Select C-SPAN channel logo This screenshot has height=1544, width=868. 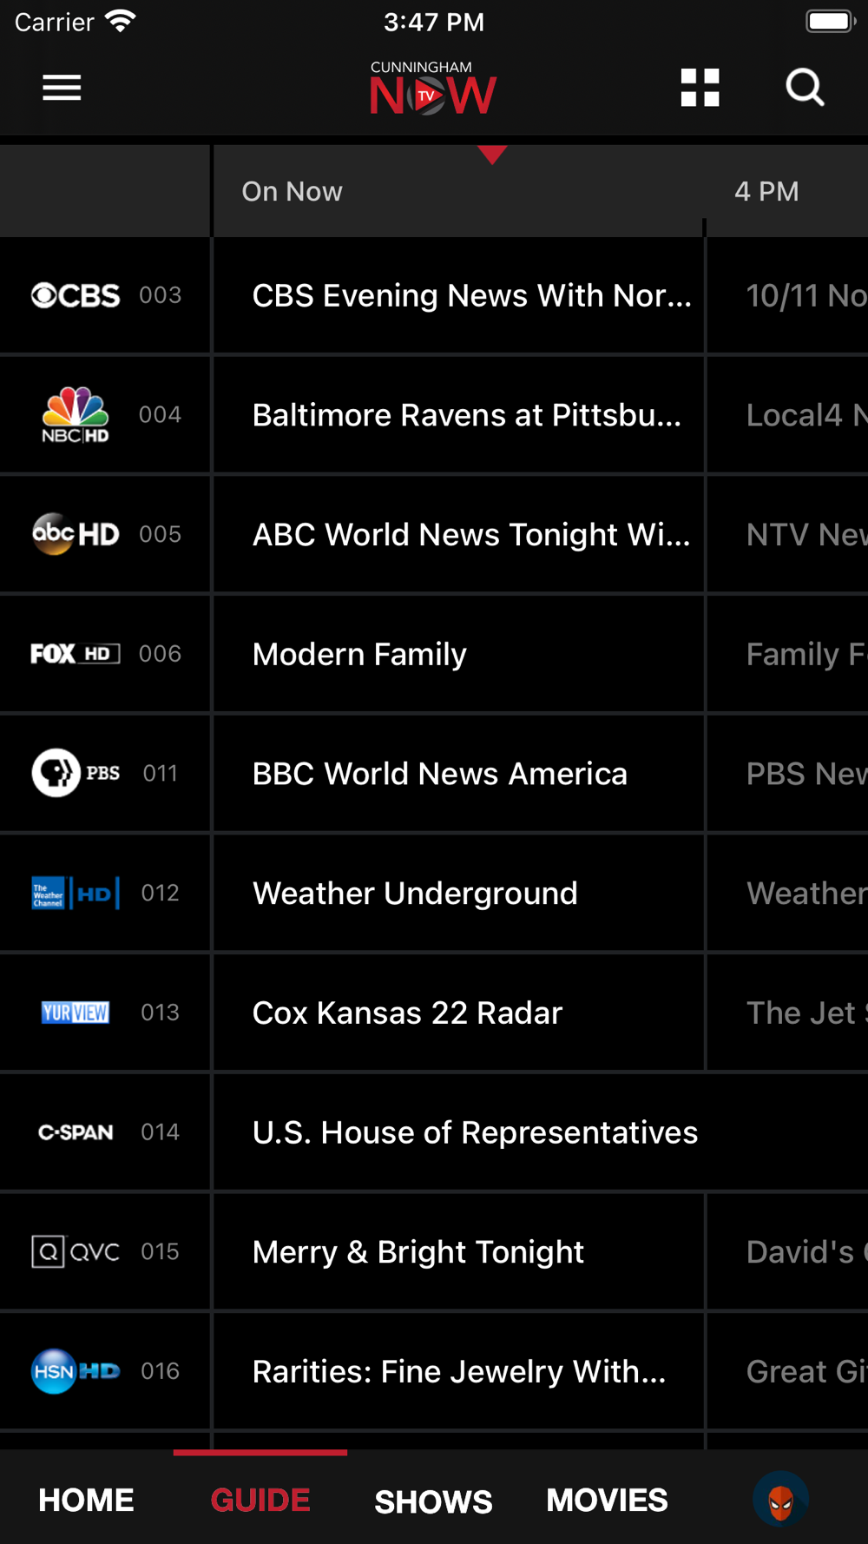point(76,1132)
